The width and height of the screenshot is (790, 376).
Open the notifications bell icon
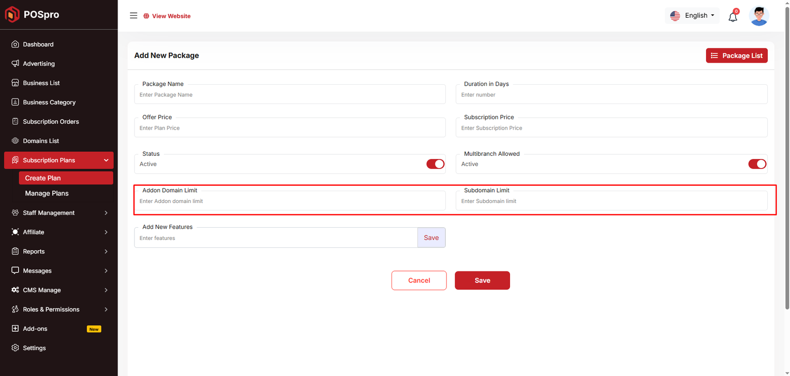point(733,17)
